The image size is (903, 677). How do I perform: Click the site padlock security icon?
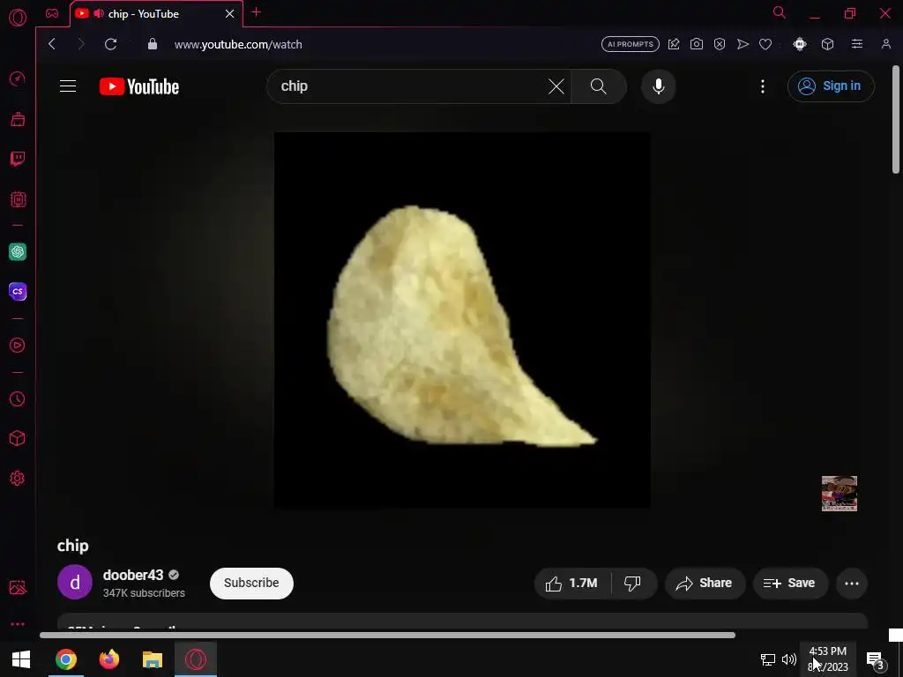click(152, 44)
